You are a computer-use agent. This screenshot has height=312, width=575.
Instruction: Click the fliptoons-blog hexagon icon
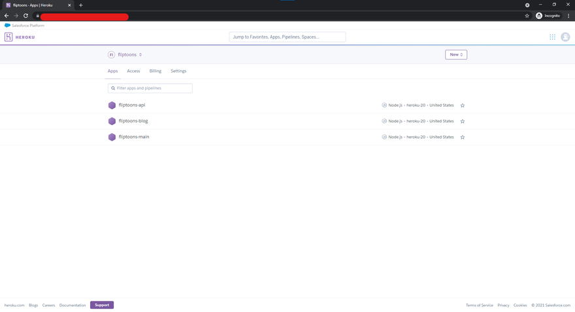[112, 121]
